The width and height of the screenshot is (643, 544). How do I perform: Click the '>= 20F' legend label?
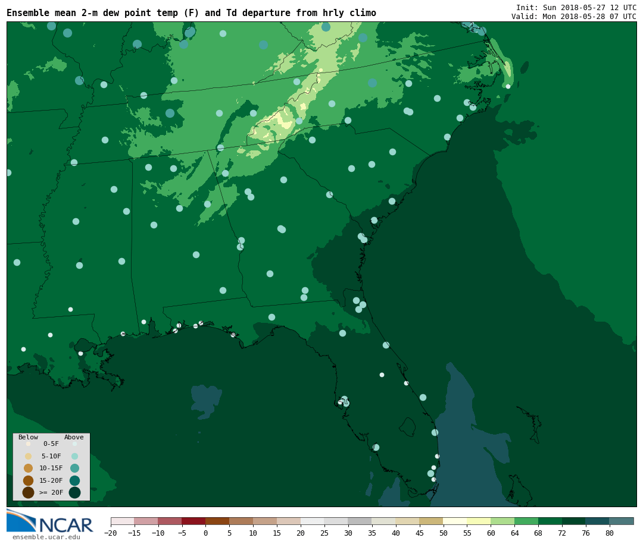(51, 492)
